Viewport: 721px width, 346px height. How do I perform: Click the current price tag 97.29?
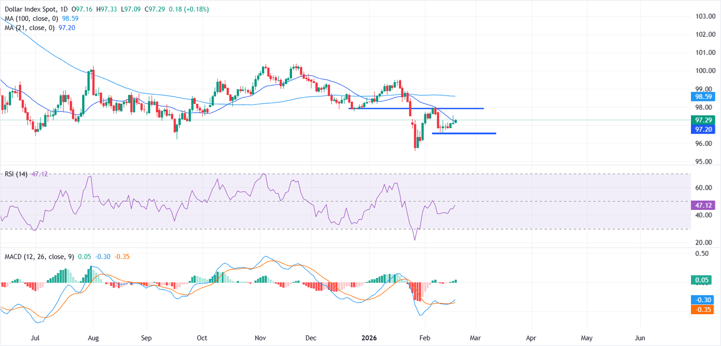(x=706, y=120)
